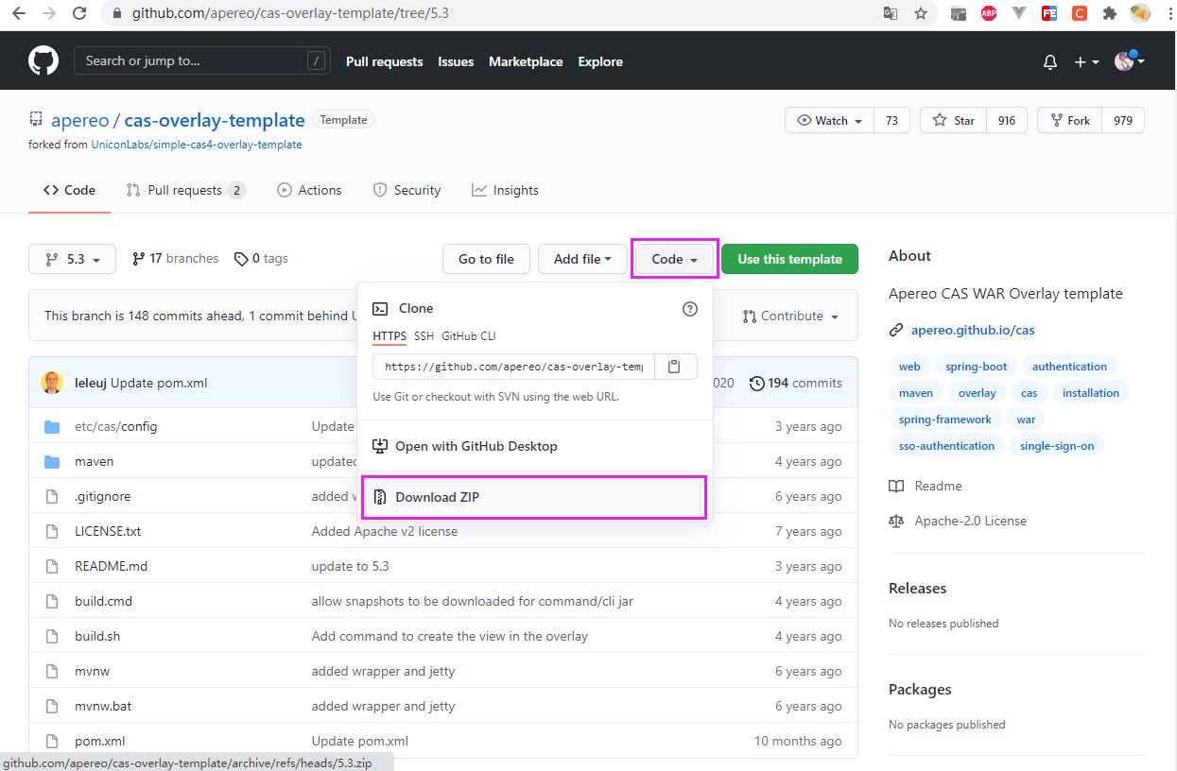Image resolution: width=1177 pixels, height=771 pixels.
Task: Click the file icon beside README.md
Action: click(52, 566)
